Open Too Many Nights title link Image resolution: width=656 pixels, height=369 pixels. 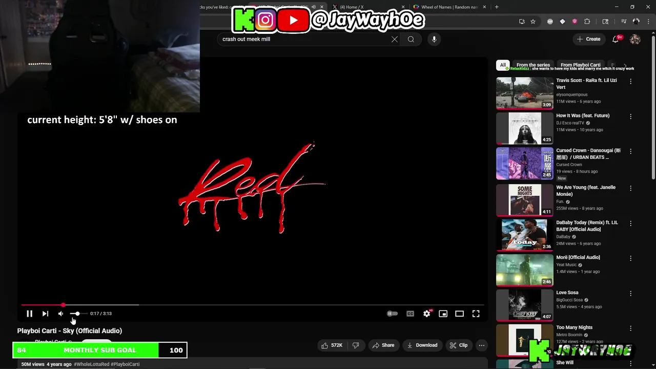point(574,327)
